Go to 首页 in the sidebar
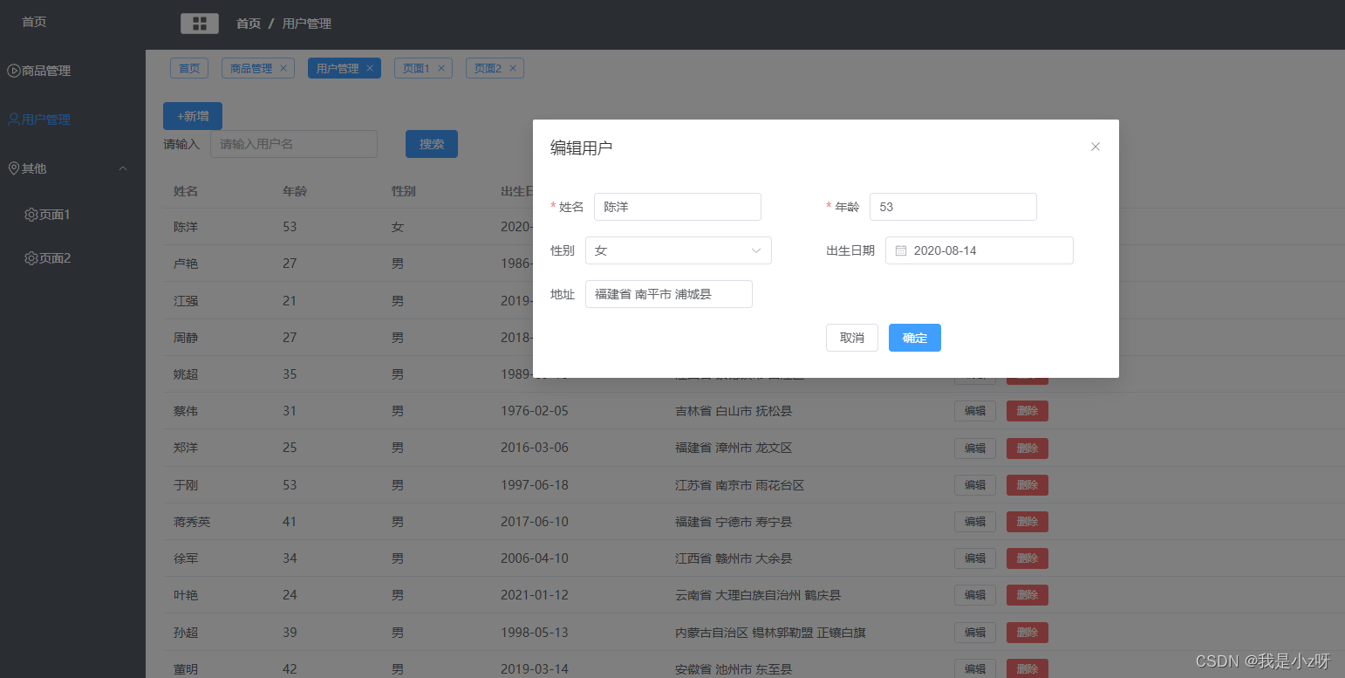 [72, 22]
